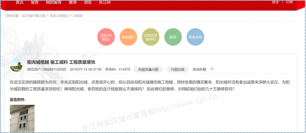Screen dimensions: 306x133
Task: Go to 武汉城市留言板 breadcrumb
Action: pos(34,16)
